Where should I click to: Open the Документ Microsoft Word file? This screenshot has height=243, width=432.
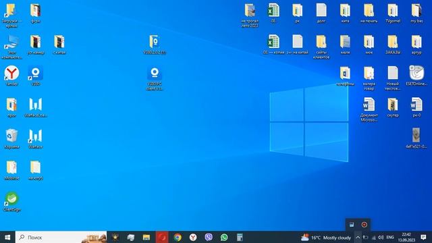pos(369,105)
